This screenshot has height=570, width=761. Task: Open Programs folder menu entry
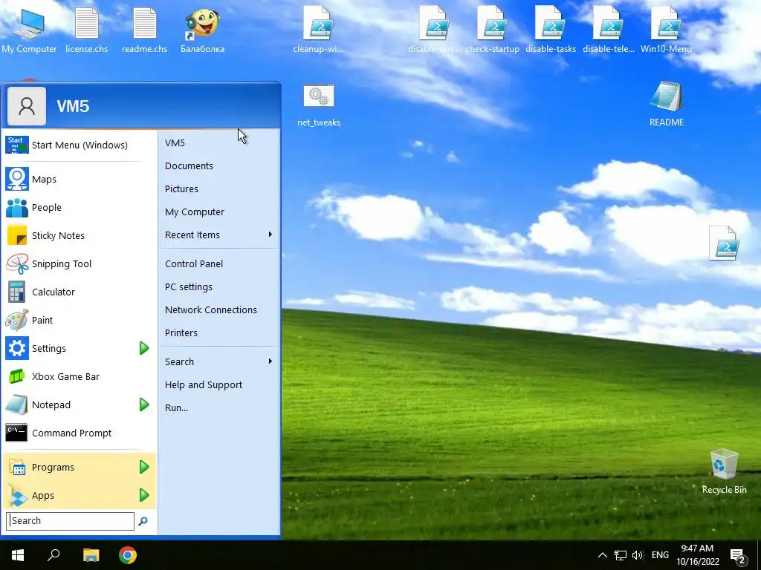click(79, 468)
